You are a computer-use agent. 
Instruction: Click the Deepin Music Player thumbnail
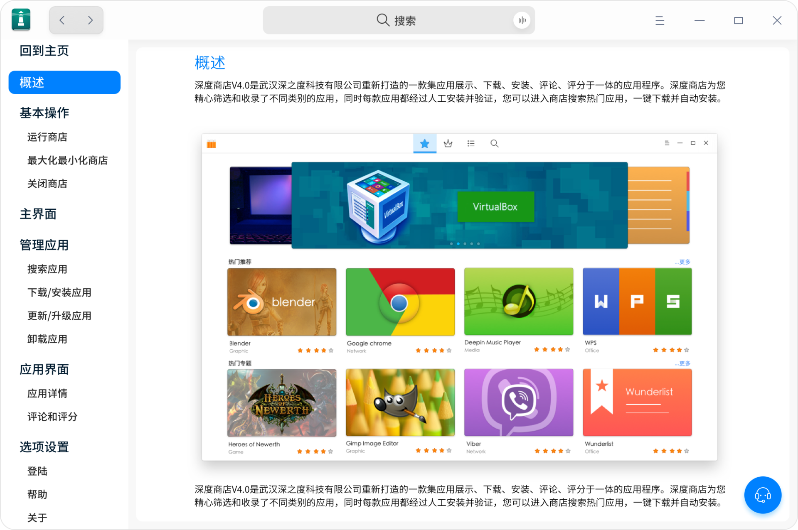click(x=519, y=302)
